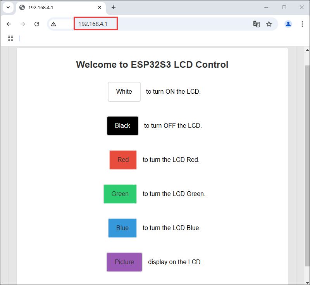Click the not secure warning icon
The width and height of the screenshot is (310, 285).
tap(53, 24)
